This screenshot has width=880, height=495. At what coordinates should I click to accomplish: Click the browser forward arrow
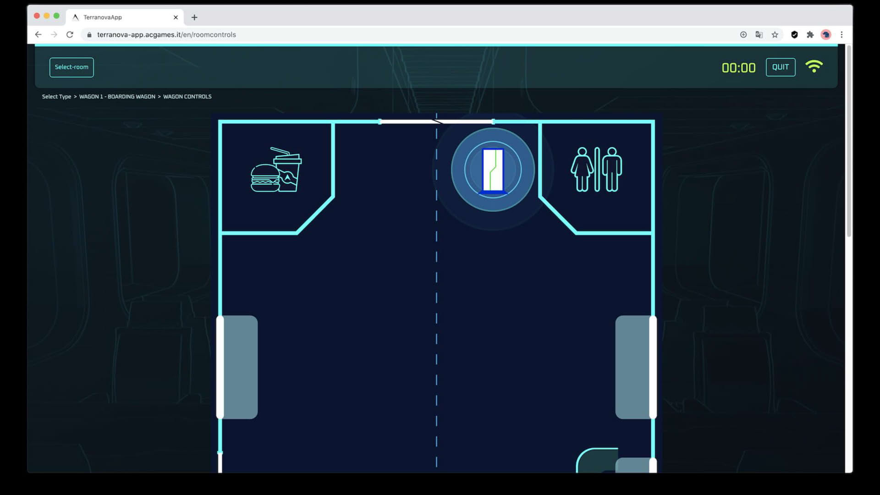click(54, 34)
